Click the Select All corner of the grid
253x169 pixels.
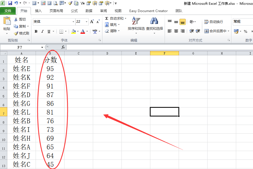(x=4, y=53)
